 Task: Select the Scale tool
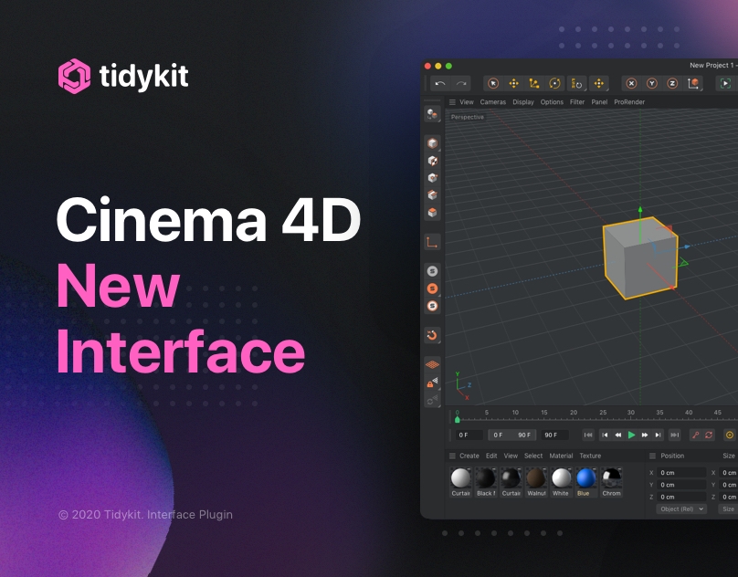(x=533, y=84)
